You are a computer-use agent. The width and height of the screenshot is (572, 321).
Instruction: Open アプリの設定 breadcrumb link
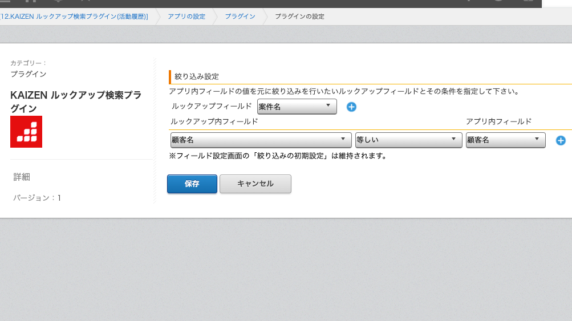186,17
